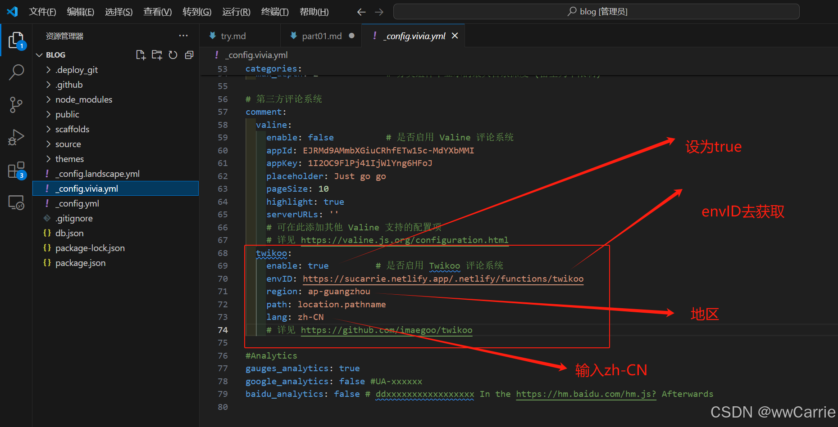This screenshot has height=427, width=838.
Task: Click line number 74 in gutter
Action: [223, 330]
